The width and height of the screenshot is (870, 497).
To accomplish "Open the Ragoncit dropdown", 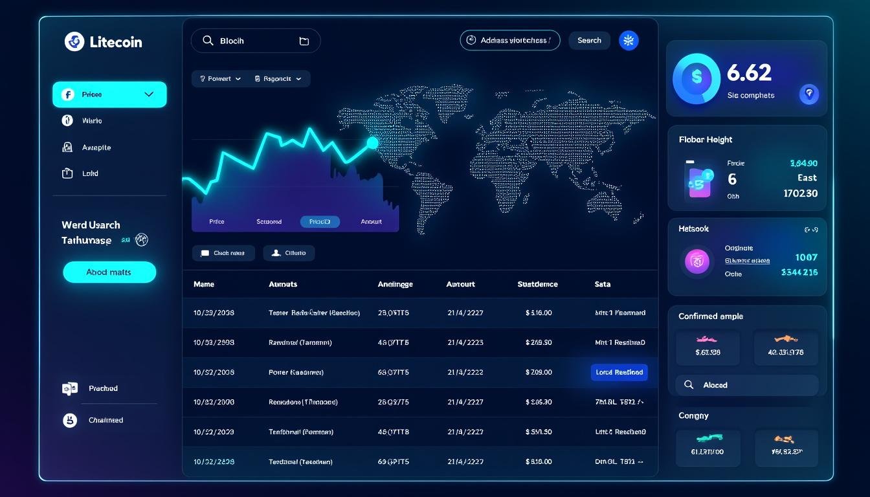I will coord(279,78).
